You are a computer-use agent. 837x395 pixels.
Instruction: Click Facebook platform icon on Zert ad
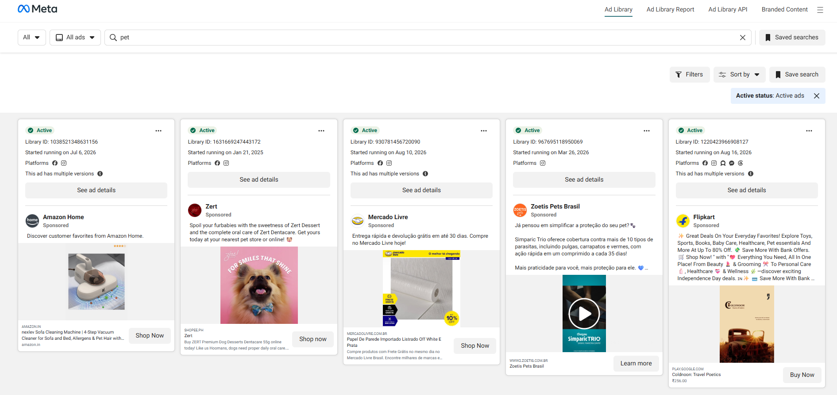click(x=217, y=163)
